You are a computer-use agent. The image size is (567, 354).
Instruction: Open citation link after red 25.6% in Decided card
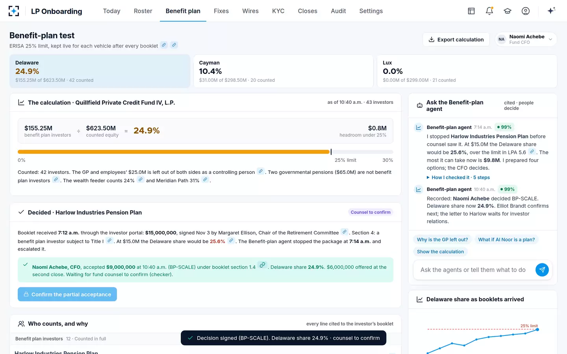coord(231,241)
